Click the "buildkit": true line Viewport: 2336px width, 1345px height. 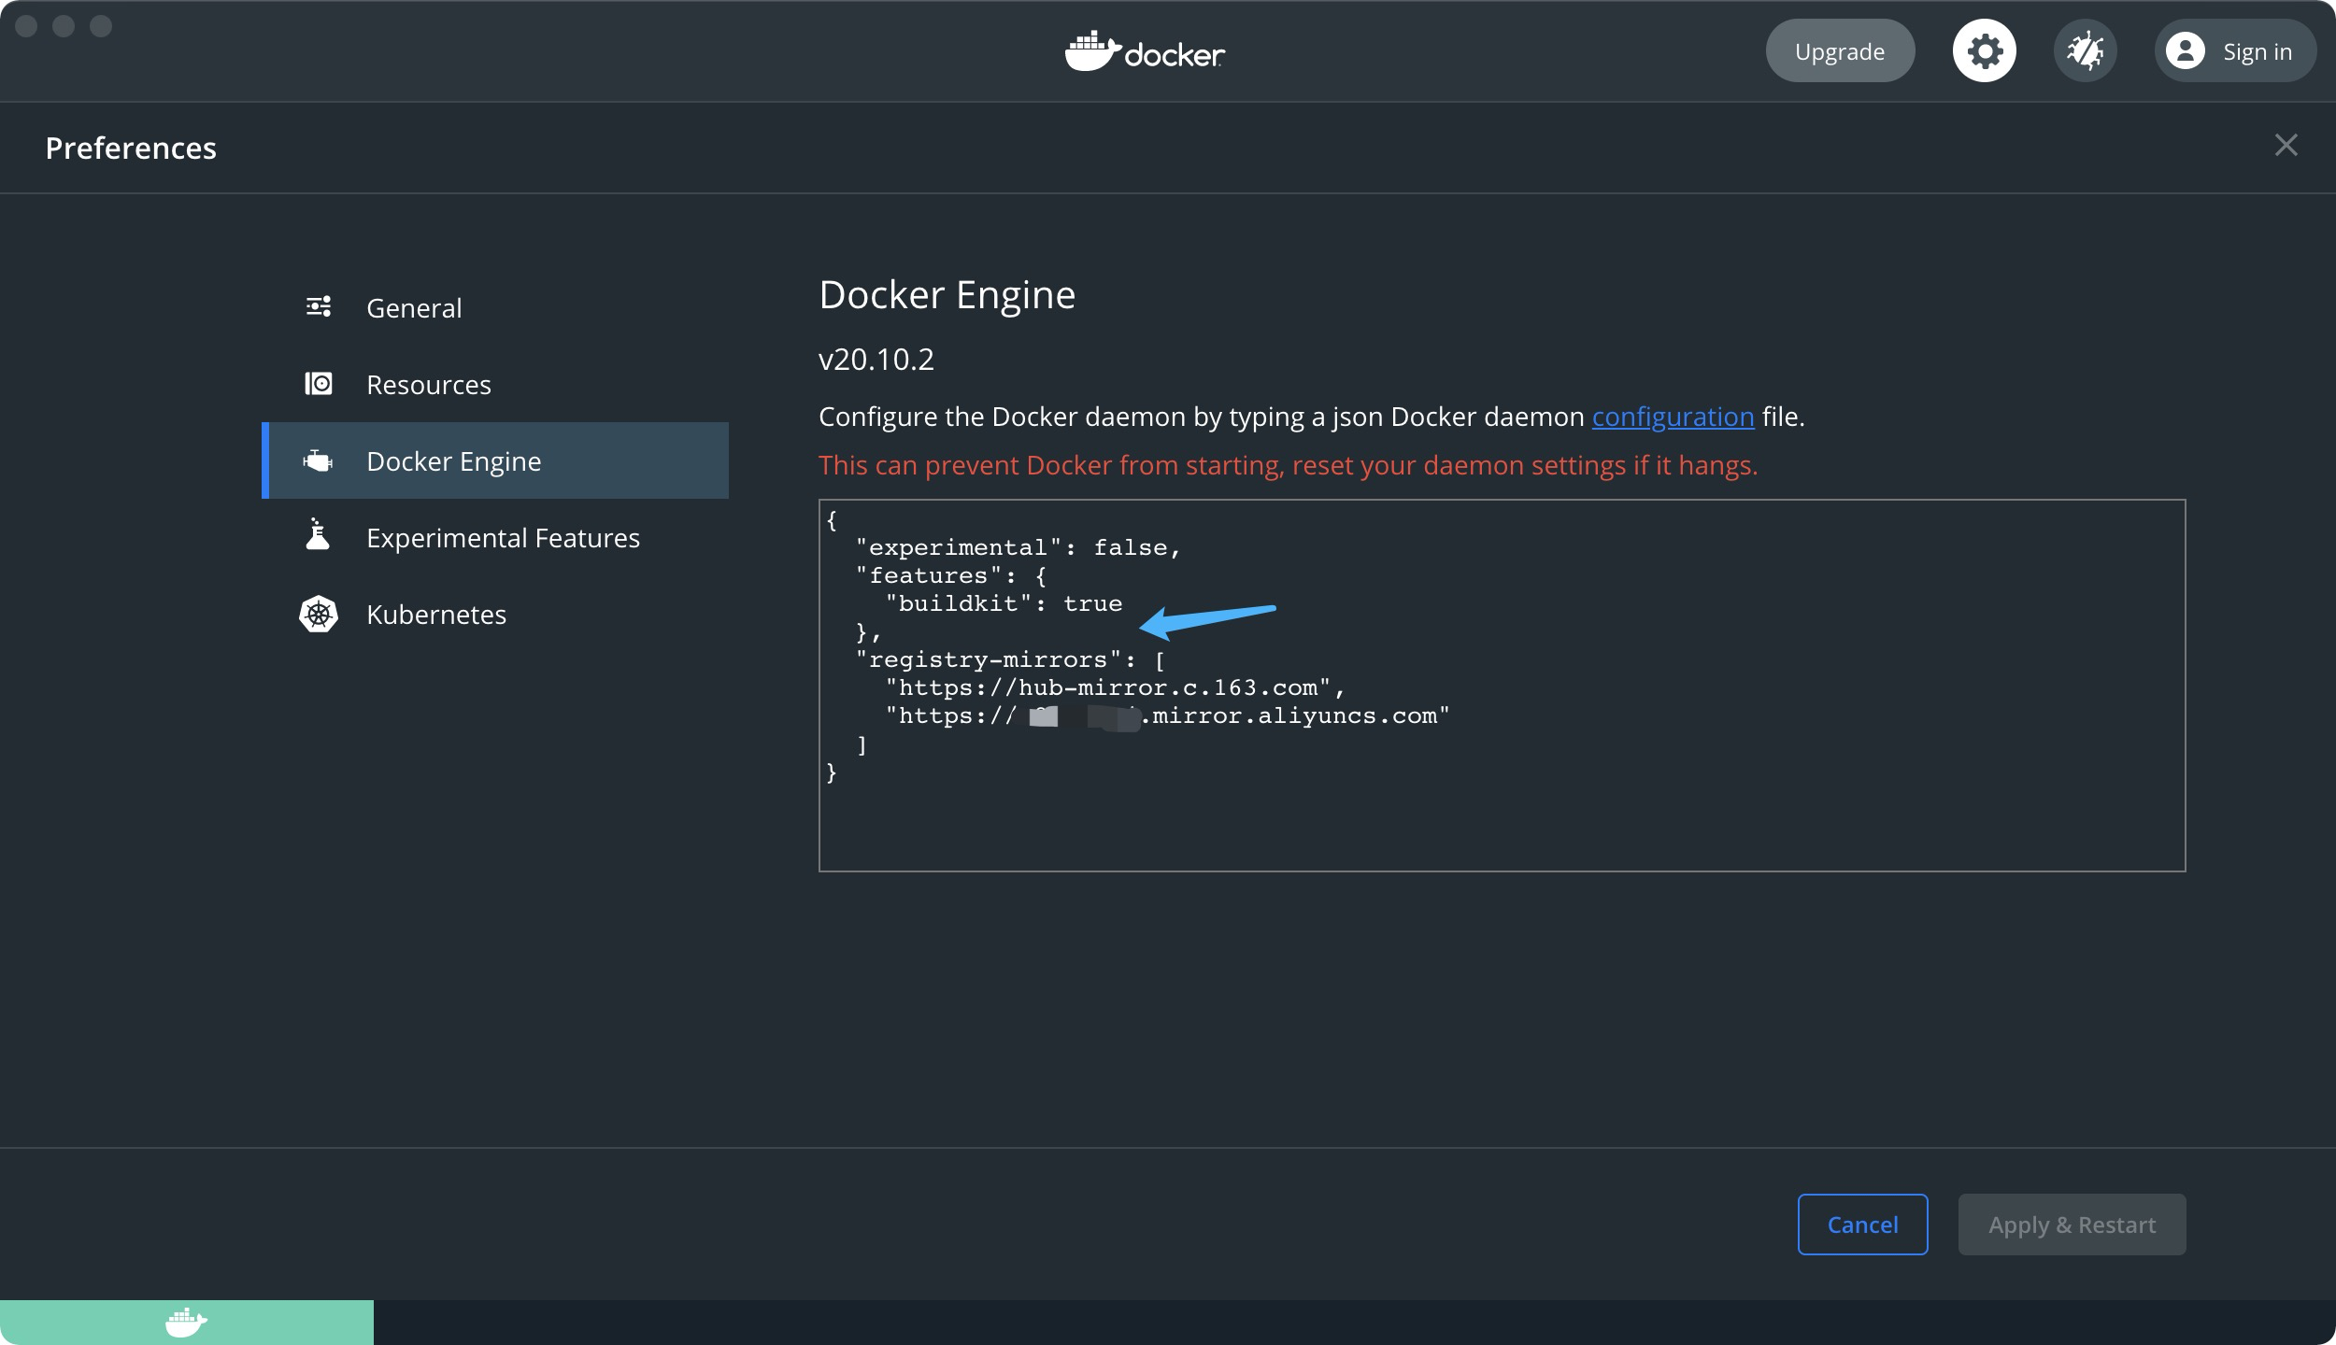click(1004, 603)
